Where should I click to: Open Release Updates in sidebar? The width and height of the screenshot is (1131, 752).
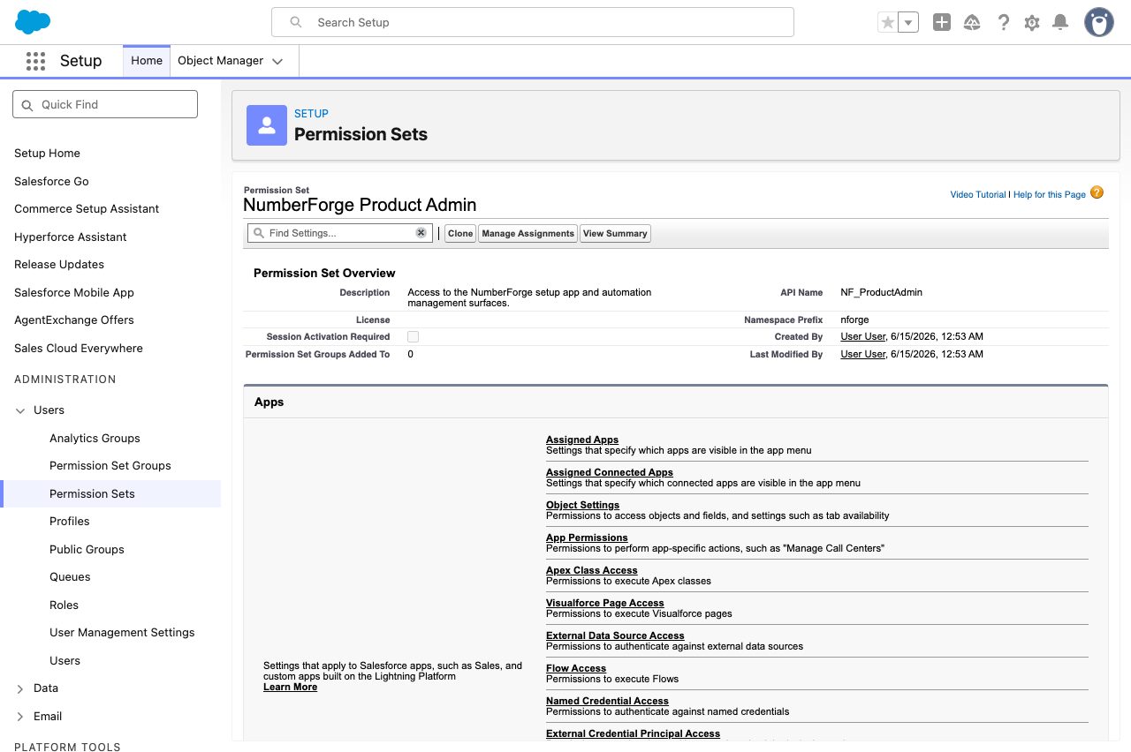59,265
